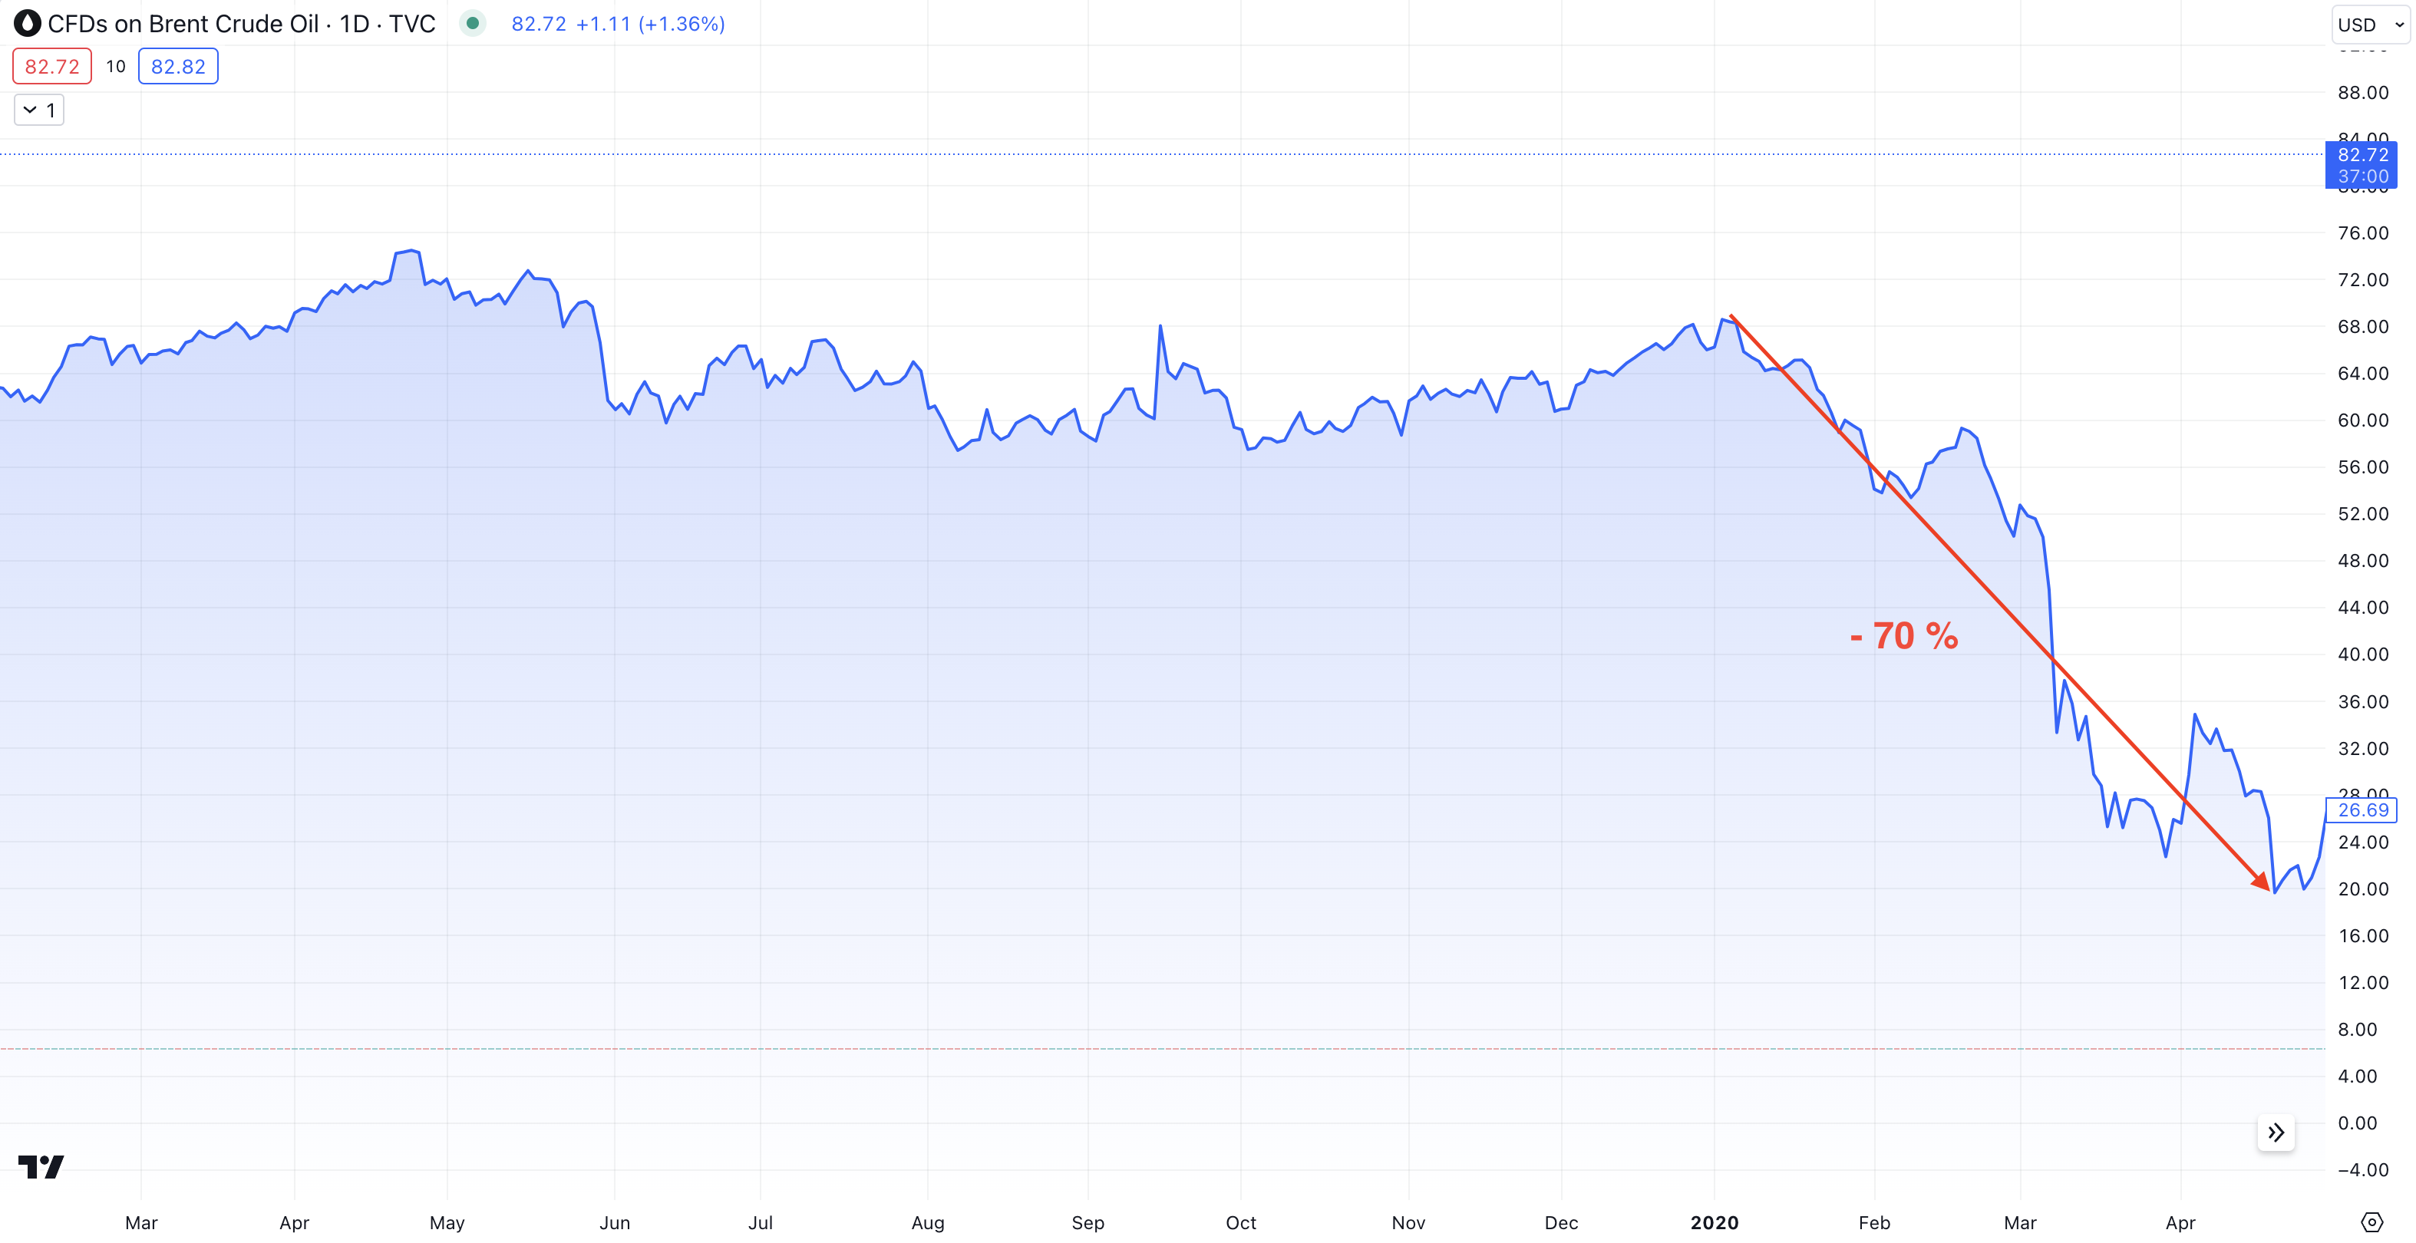Click the blue 82.82 buy button
This screenshot has width=2416, height=1243.
178,67
